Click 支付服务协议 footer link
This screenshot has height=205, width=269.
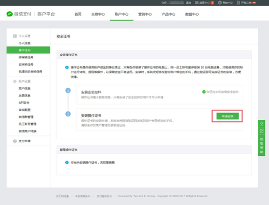click(104, 196)
